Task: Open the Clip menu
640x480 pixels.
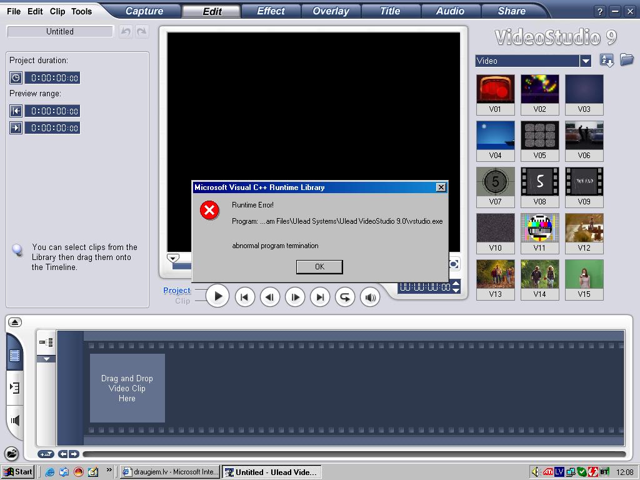Action: coord(57,11)
